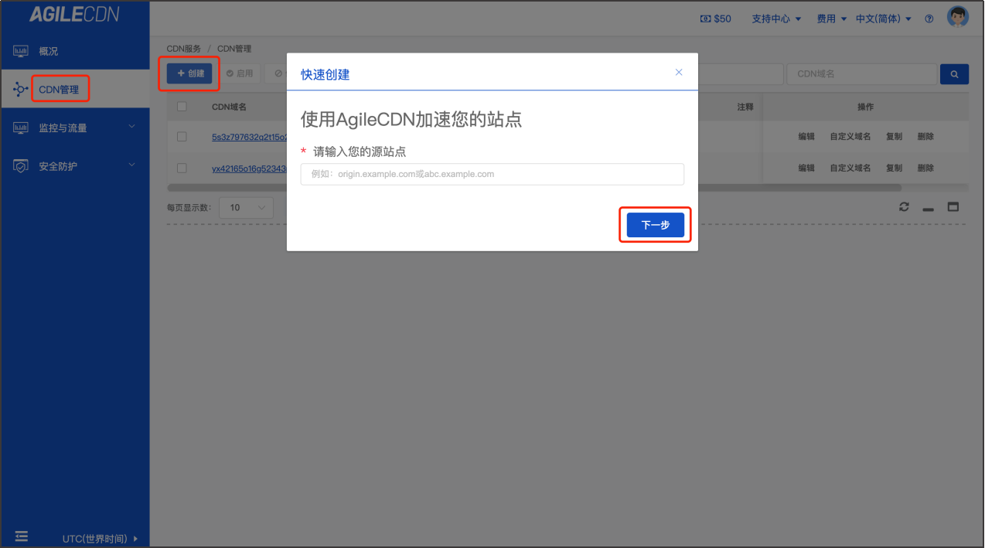This screenshot has width=985, height=548.
Task: Click the fullscreen table view icon
Action: [x=953, y=207]
